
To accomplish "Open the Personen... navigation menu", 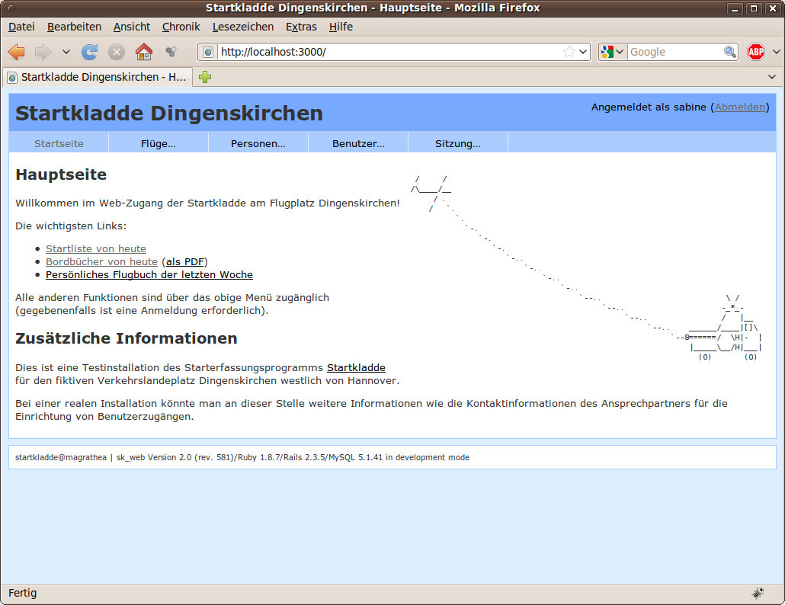I will [x=258, y=143].
